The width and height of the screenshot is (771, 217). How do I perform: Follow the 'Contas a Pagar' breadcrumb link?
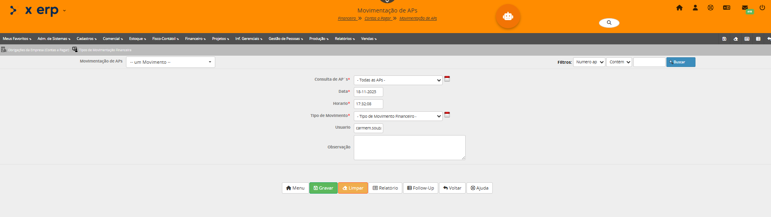click(x=378, y=19)
